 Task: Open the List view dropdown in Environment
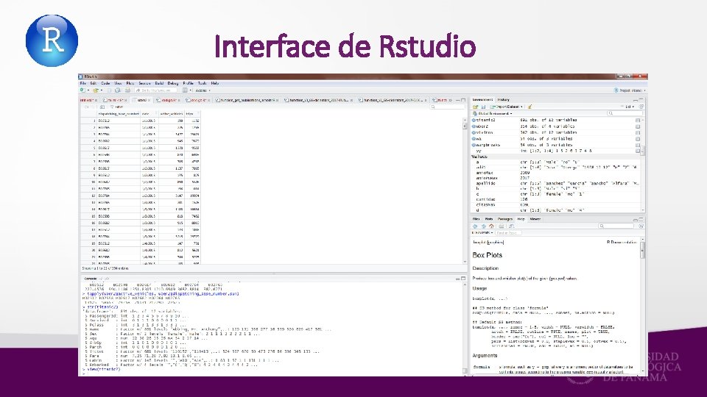629,107
